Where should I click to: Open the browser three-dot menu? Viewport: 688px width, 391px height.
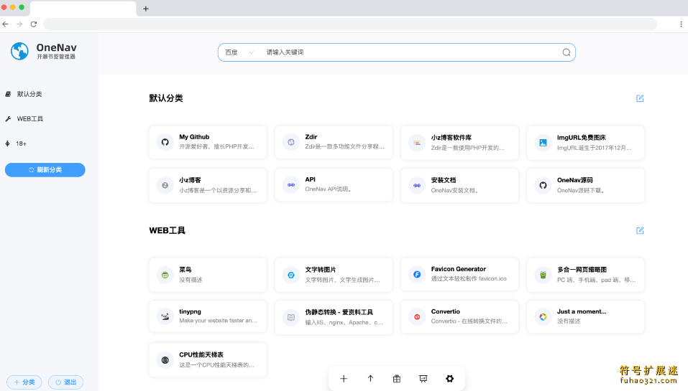click(x=681, y=24)
